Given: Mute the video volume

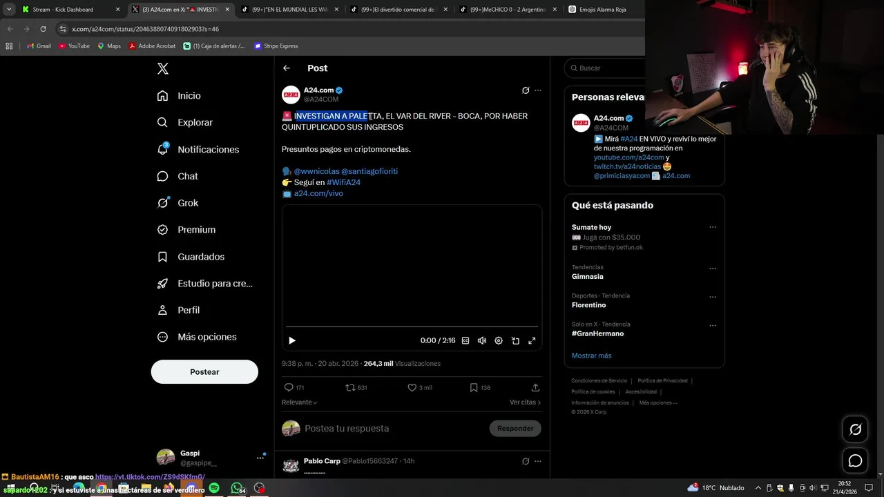Looking at the screenshot, I should [x=482, y=340].
